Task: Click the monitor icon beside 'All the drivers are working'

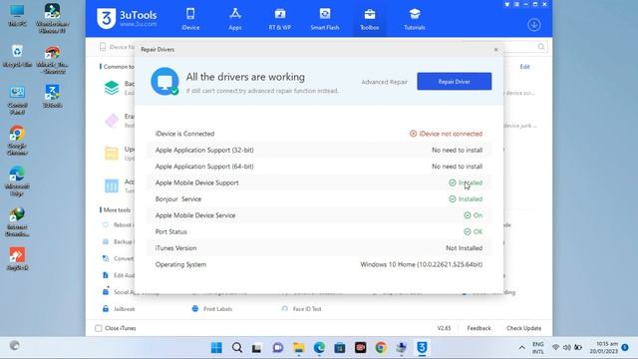Action: (164, 82)
